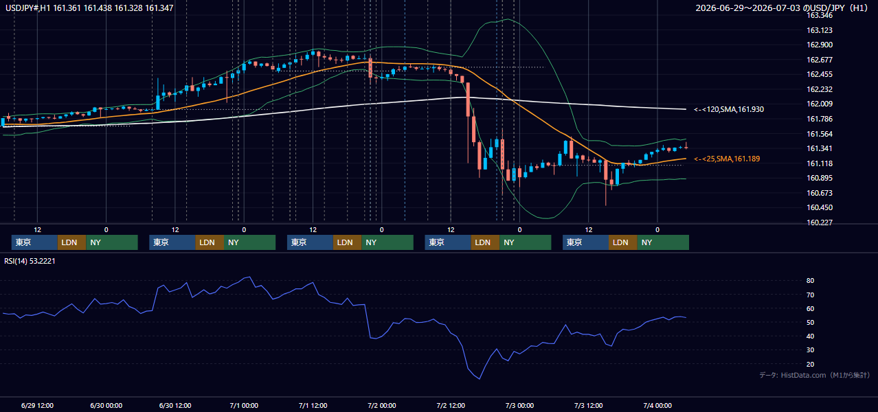Viewport: 878px width, 412px height.
Task: Click the RSI scale value 40
Action: (811, 336)
